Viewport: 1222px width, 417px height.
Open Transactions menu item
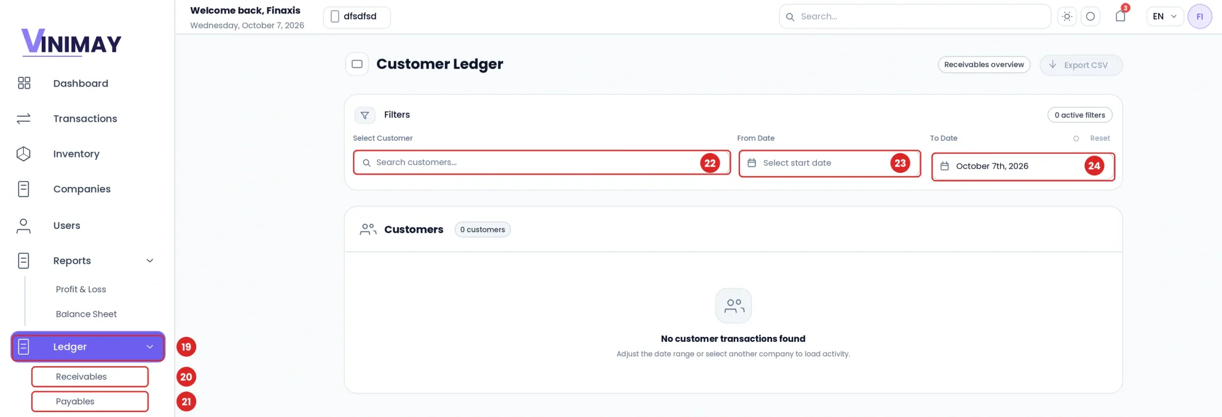[85, 119]
